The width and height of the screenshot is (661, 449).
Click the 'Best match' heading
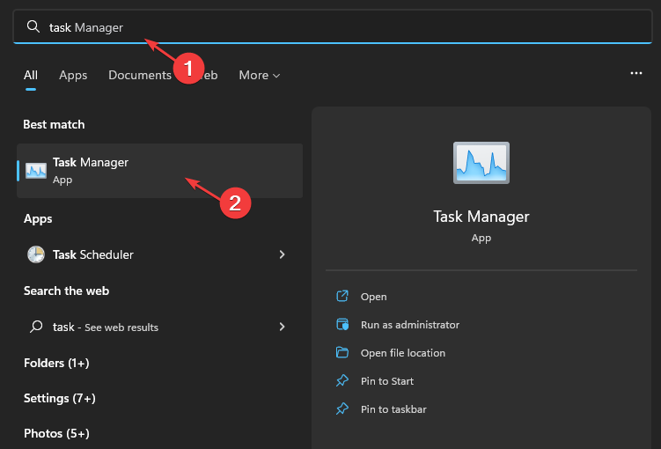click(x=54, y=124)
